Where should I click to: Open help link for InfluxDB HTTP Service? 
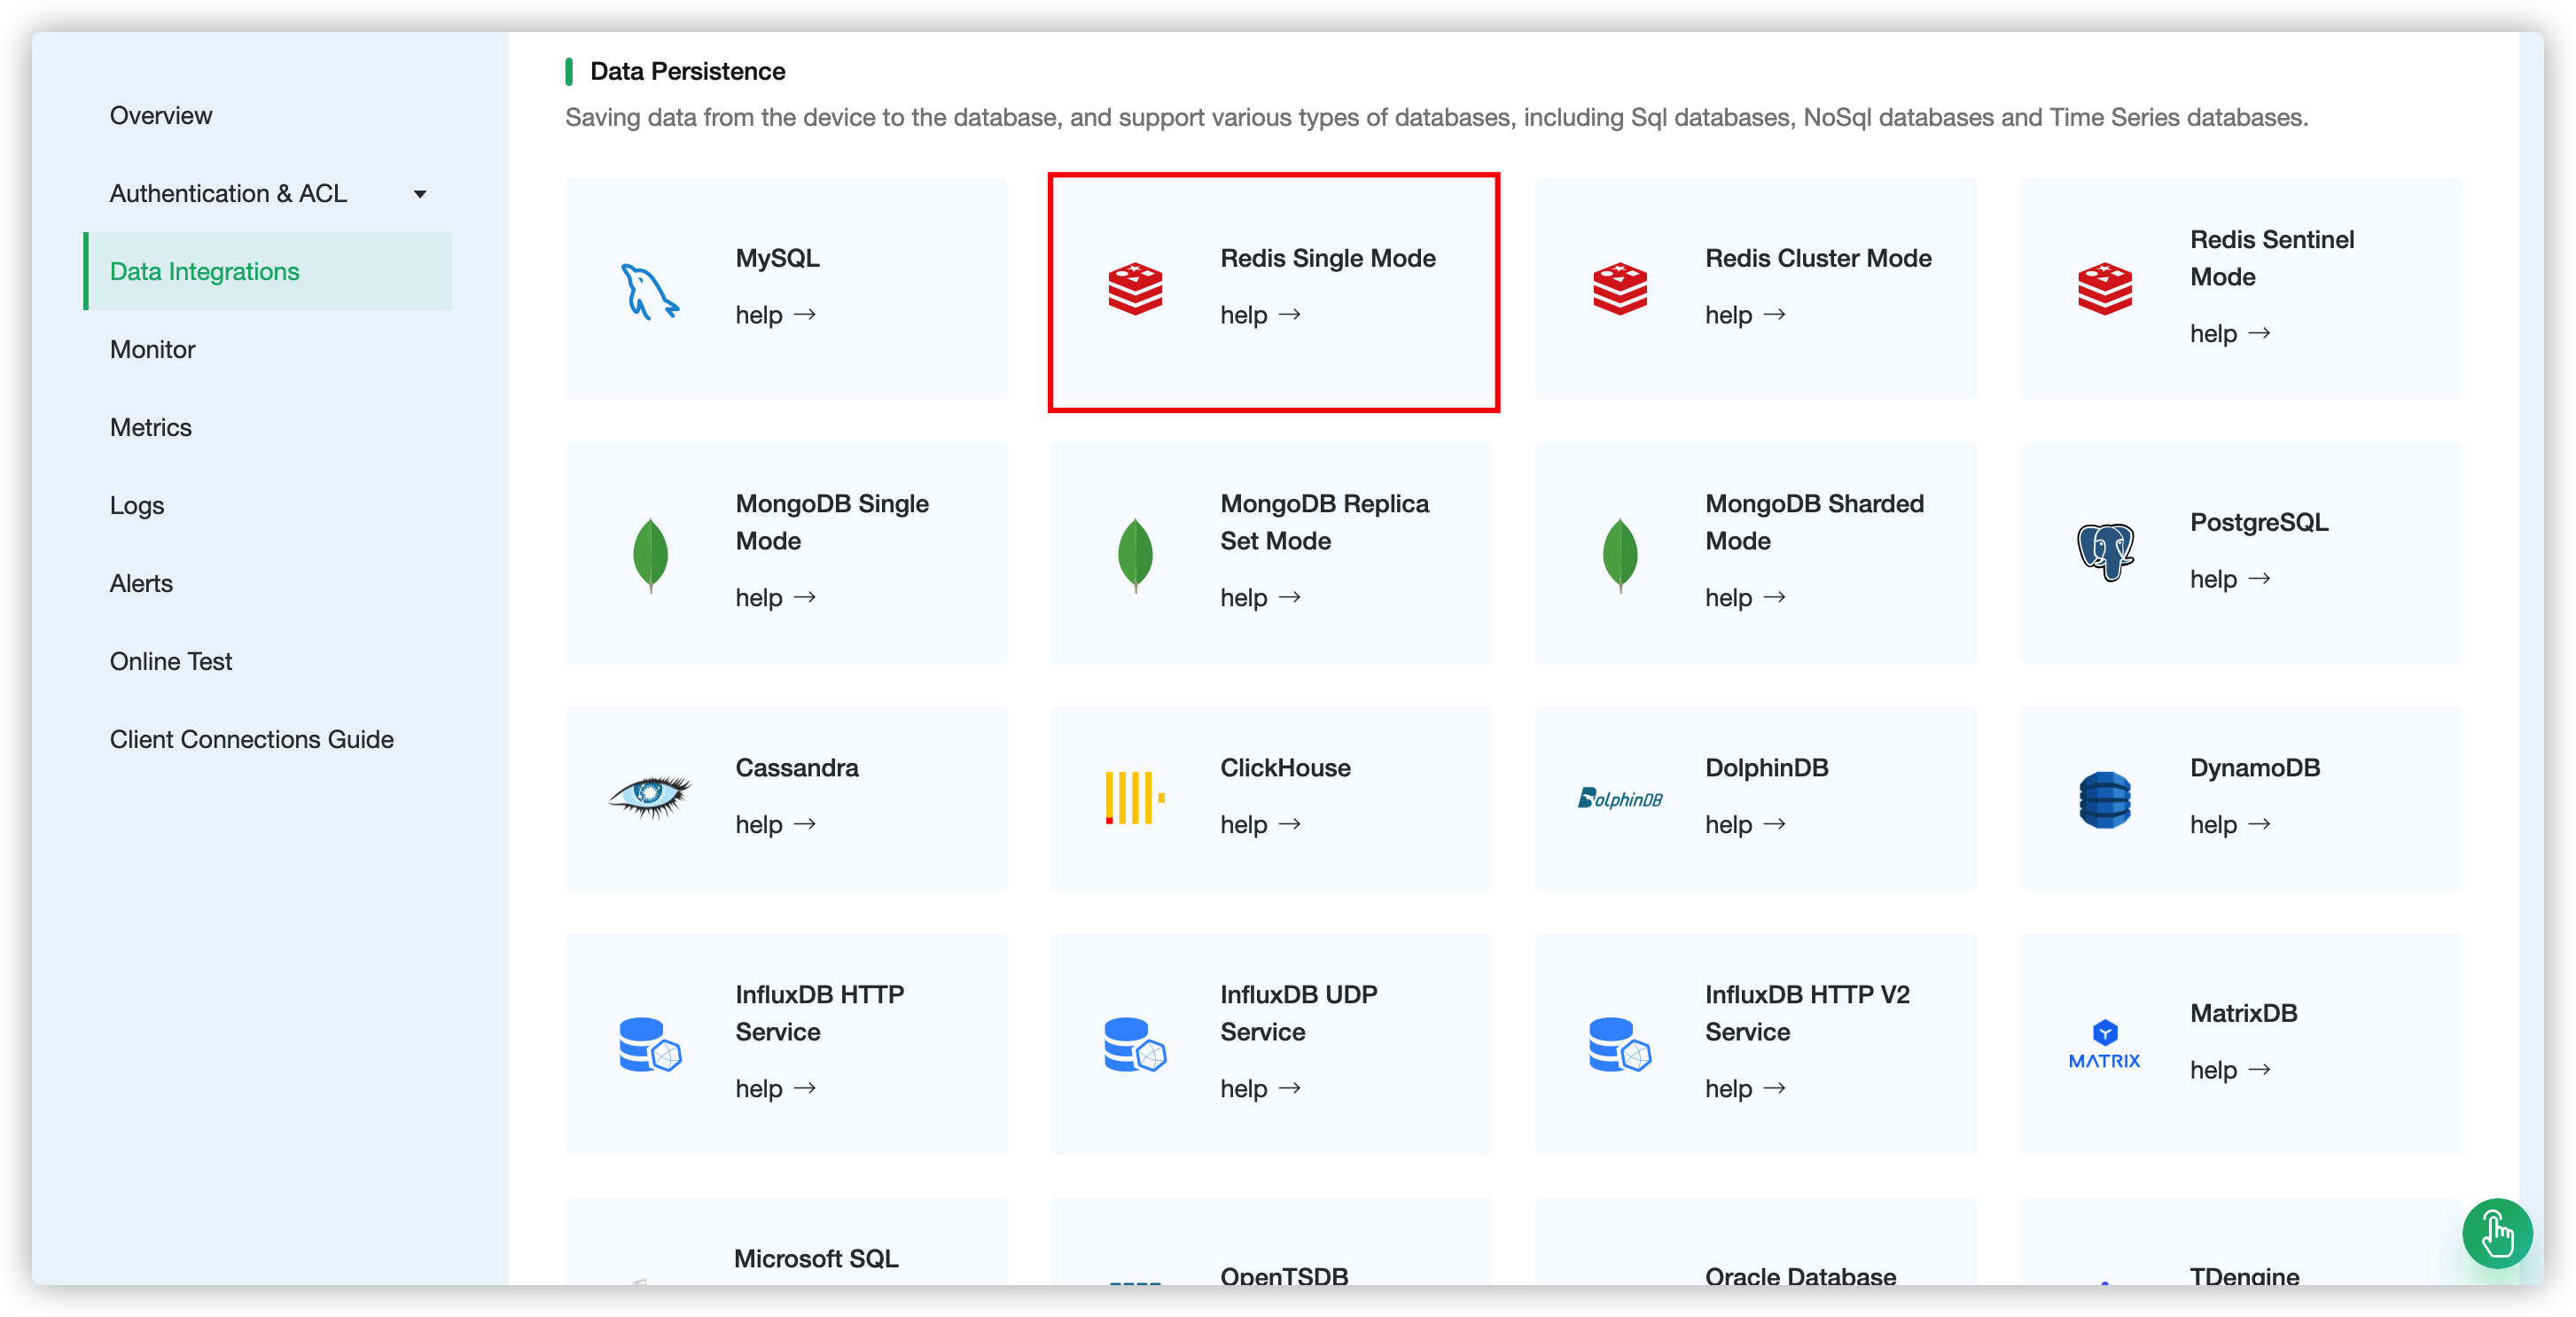click(x=776, y=1088)
